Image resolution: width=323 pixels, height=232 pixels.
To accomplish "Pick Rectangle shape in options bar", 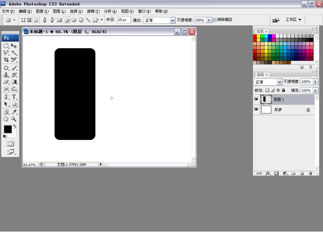I will click(x=59, y=20).
